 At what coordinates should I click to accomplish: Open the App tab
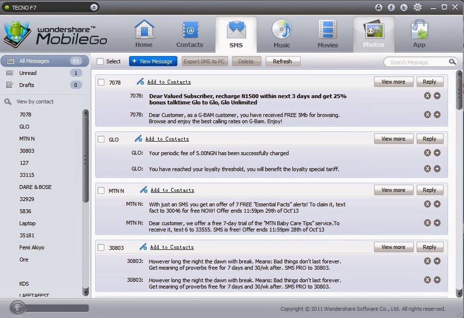420,34
